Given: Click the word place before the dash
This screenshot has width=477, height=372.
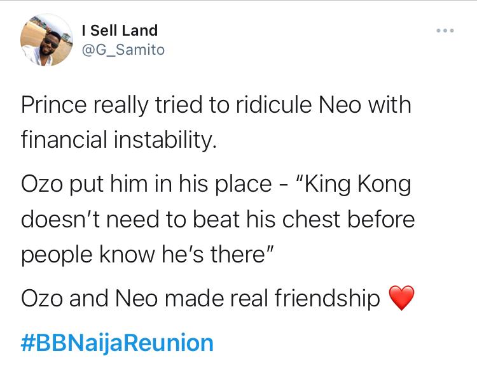Looking at the screenshot, I should (244, 185).
